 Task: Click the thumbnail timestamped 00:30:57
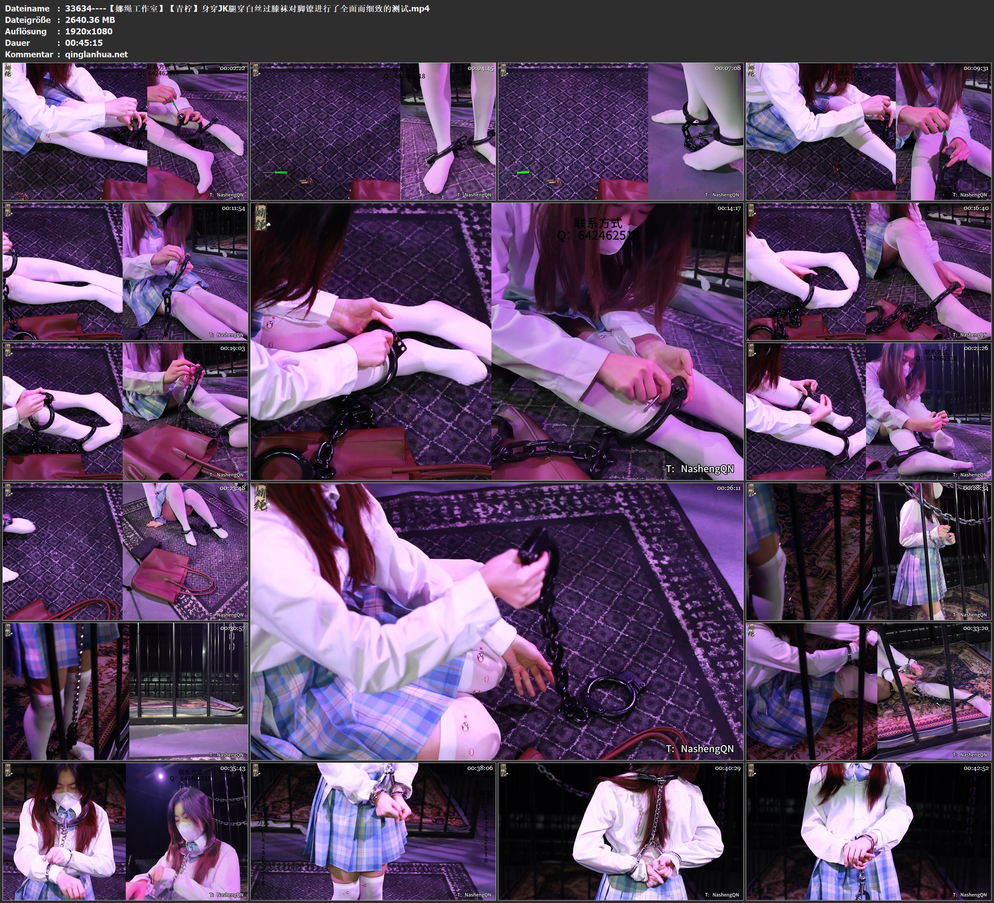coord(125,691)
